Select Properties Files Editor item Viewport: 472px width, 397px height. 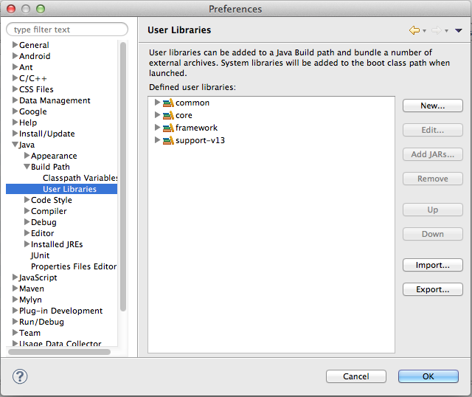[x=74, y=266]
